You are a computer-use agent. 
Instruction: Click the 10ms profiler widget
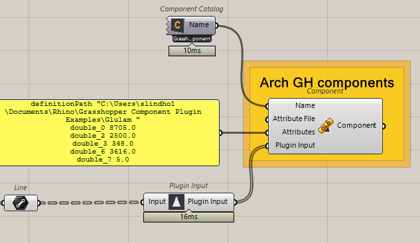(192, 51)
